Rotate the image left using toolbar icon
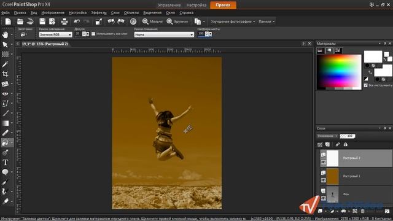The width and height of the screenshot is (393, 221). click(x=111, y=21)
